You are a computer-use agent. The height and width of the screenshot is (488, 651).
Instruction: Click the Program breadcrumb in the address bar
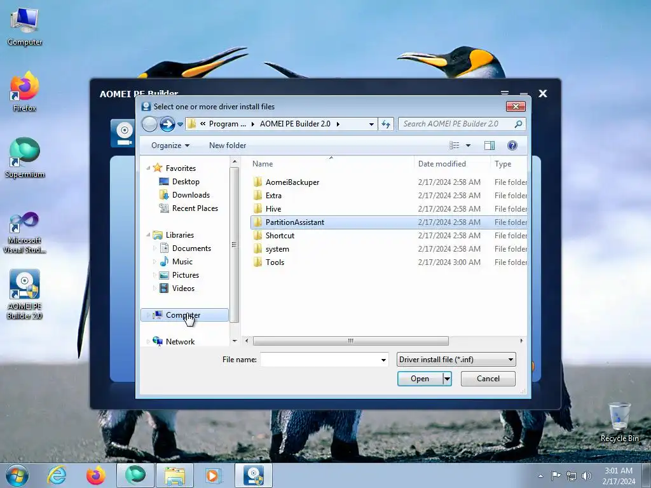click(x=227, y=124)
